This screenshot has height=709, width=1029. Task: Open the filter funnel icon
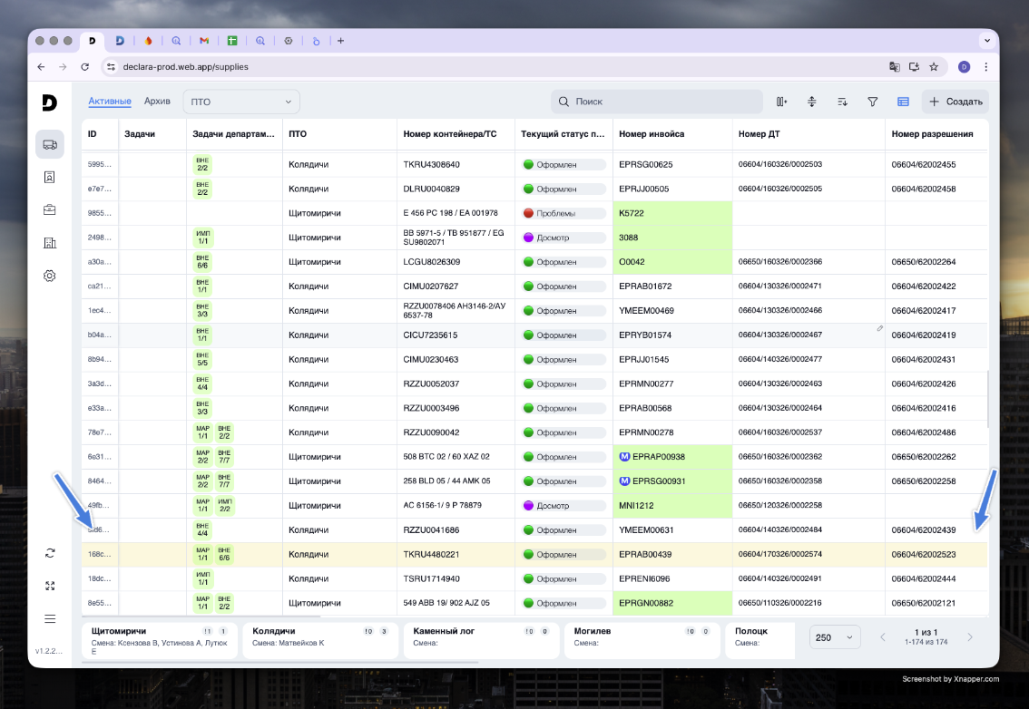(873, 102)
